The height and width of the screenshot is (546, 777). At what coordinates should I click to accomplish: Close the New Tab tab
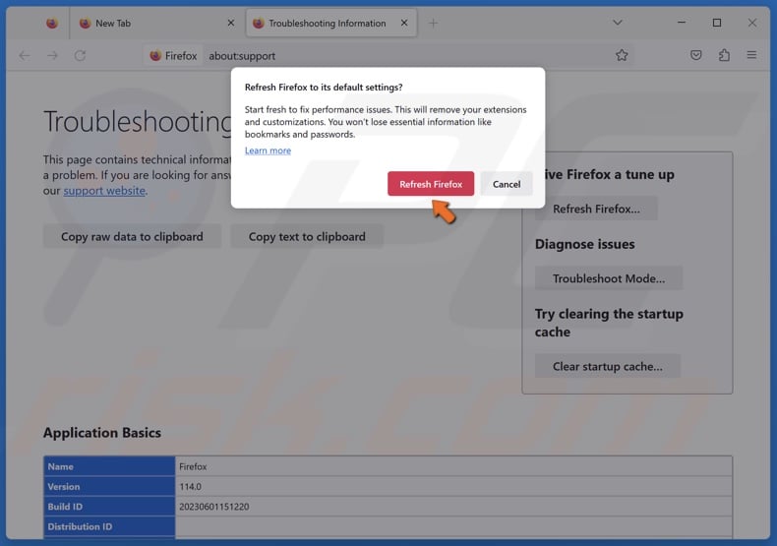pos(231,24)
